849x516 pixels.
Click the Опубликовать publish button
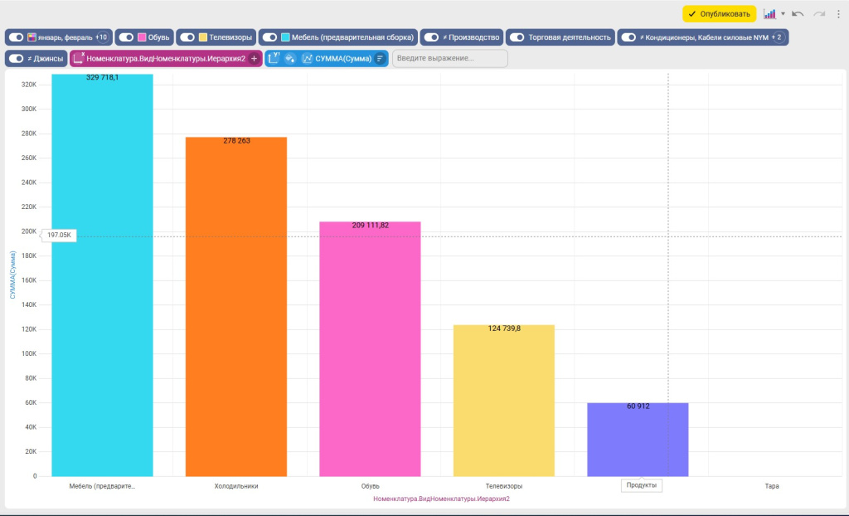tap(719, 14)
